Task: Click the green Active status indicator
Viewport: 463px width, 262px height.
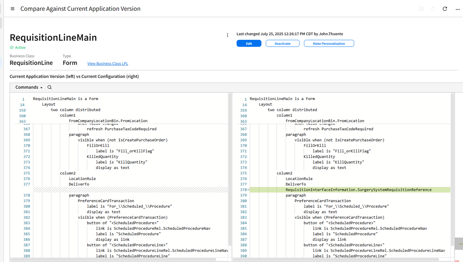Action: coord(18,47)
